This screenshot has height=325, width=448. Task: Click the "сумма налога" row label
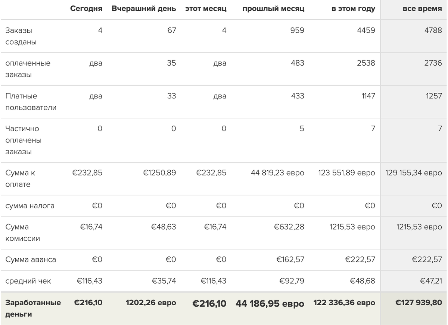click(29, 206)
